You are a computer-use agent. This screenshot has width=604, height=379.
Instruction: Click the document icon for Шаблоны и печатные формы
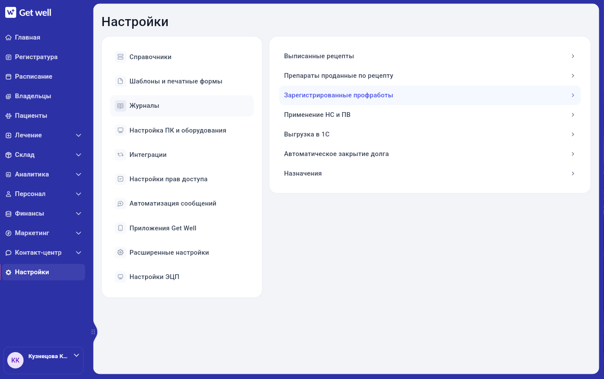coord(120,81)
